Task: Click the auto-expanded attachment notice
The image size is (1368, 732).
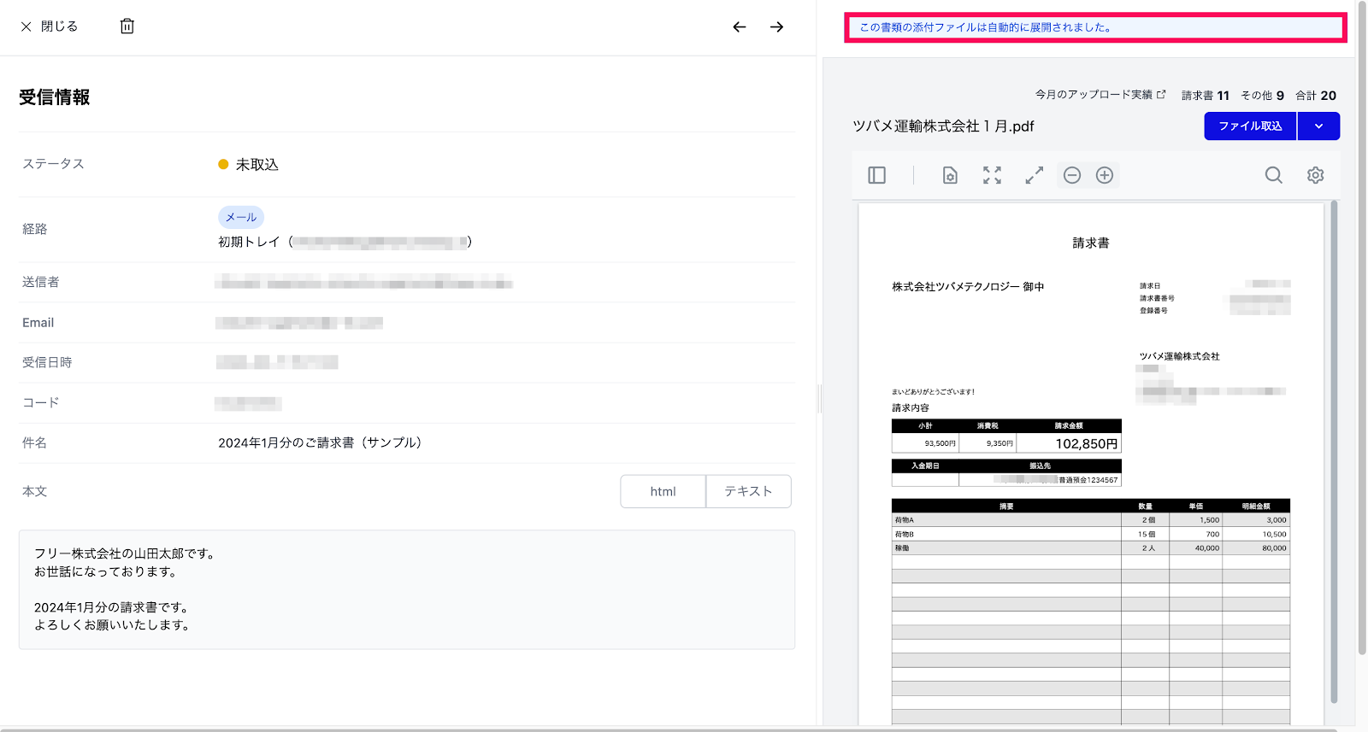Action: [1096, 27]
